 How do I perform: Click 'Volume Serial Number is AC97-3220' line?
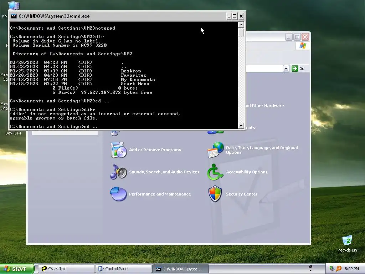point(60,45)
